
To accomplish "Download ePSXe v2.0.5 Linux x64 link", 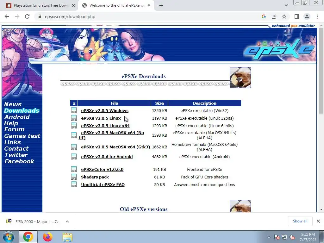I will [105, 126].
